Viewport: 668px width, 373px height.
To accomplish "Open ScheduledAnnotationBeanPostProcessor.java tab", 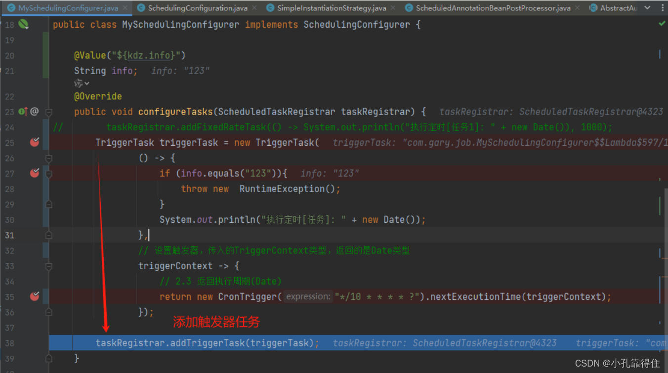I will coord(493,8).
